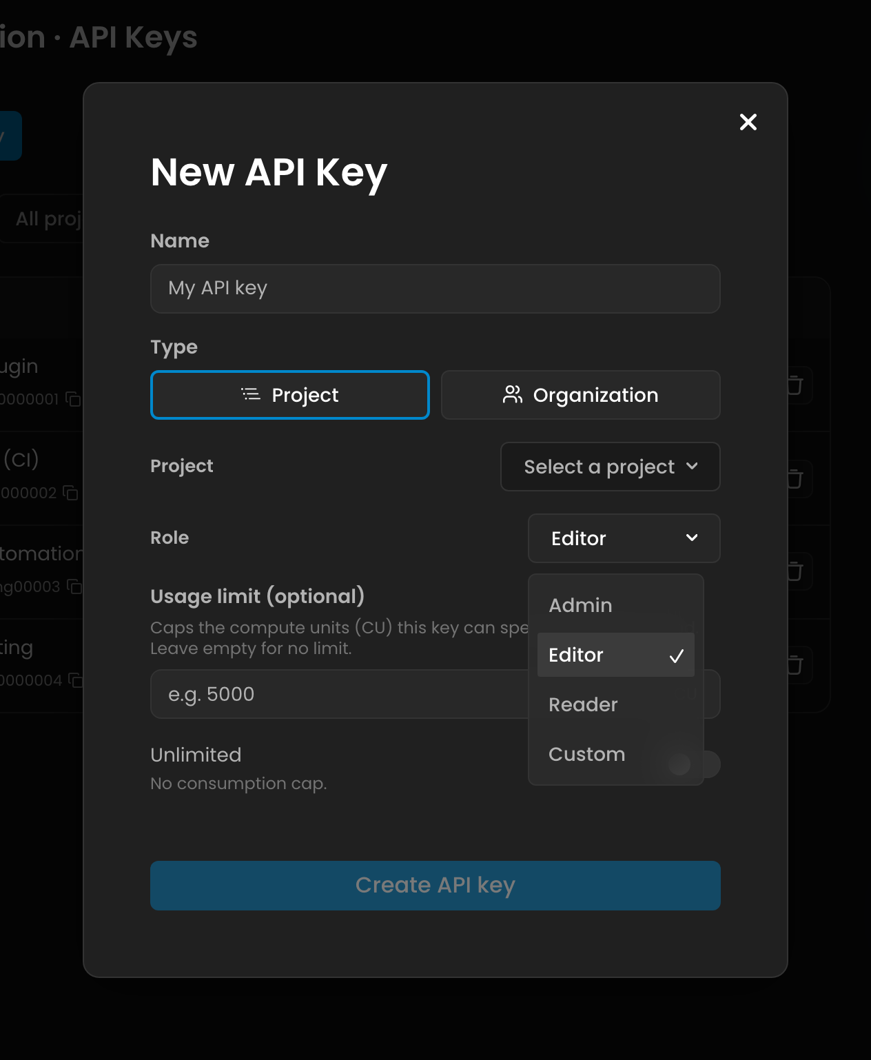Choose the Project key type
Image resolution: width=871 pixels, height=1060 pixels.
tap(290, 395)
